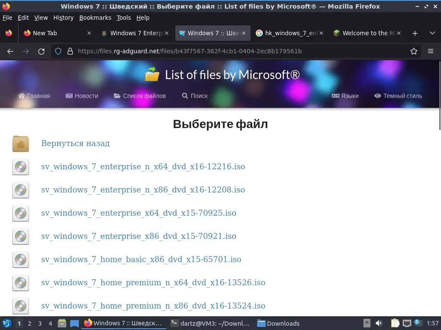Open sv_windows_7_home_premium_n_x86_dvd_x16-13524.iso link
Image resolution: width=441 pixels, height=330 pixels.
(x=153, y=306)
